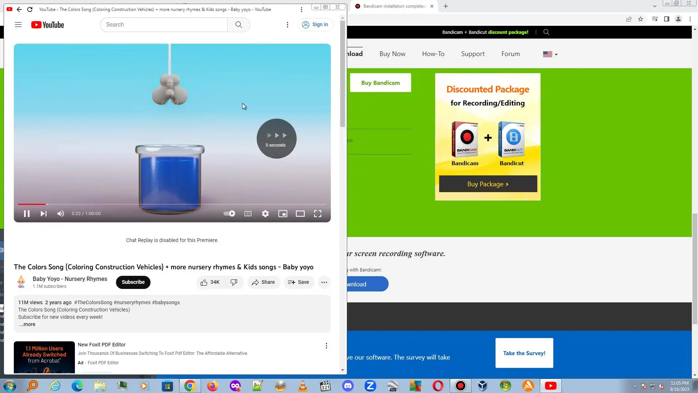The height and width of the screenshot is (393, 698).
Task: Pause the video playback
Action: tap(27, 214)
